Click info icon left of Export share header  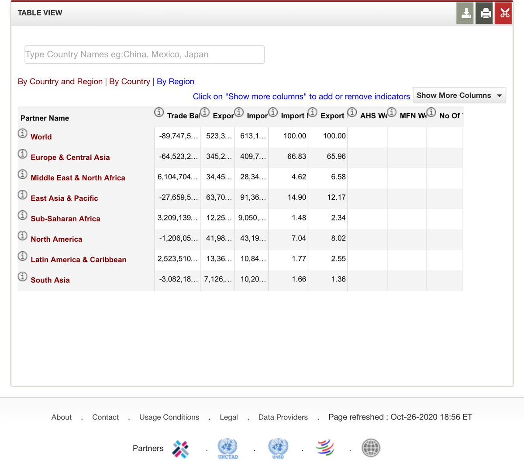(x=313, y=113)
